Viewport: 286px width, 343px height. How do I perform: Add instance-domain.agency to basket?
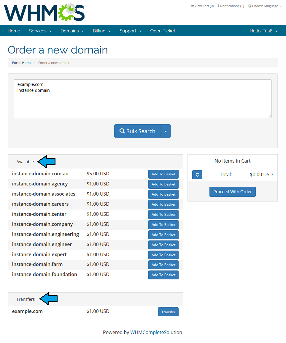point(163,184)
